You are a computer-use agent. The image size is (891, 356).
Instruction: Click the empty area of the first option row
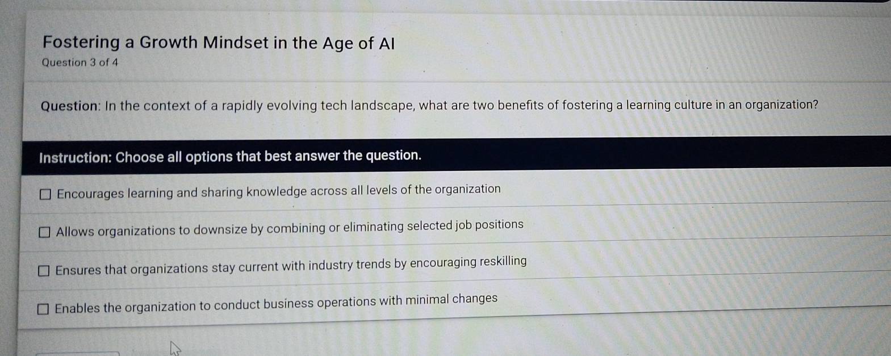[x=681, y=187]
